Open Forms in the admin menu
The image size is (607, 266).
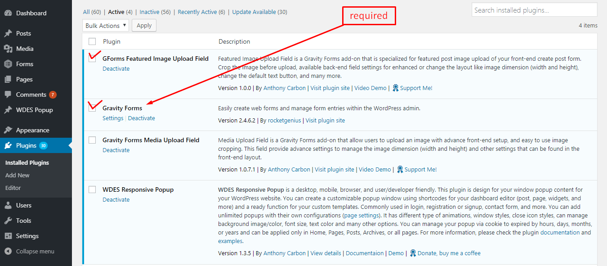tap(36, 64)
